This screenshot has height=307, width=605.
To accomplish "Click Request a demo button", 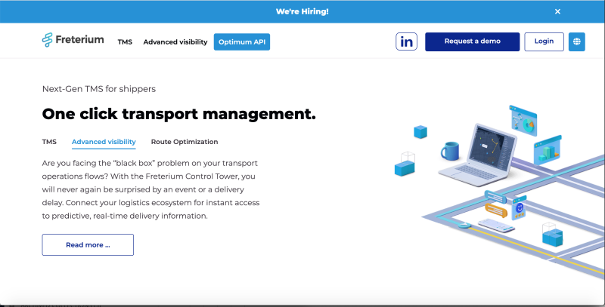I will tap(472, 41).
